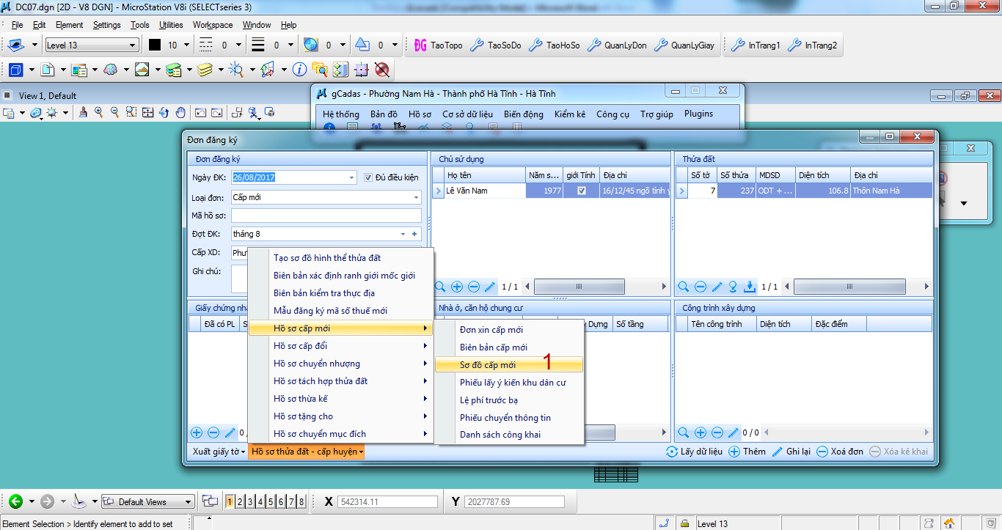The image size is (1002, 530).
Task: Toggle view 2 in the view group
Action: tap(240, 502)
